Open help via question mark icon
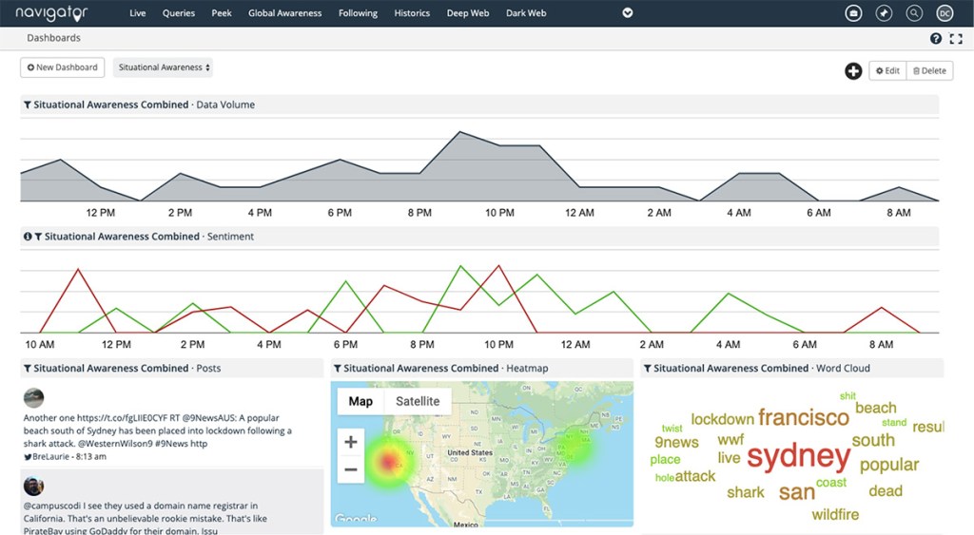974x535 pixels. 936,38
